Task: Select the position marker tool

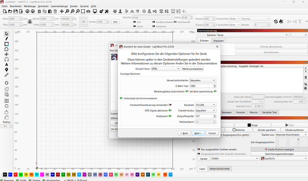Action: coord(6,70)
